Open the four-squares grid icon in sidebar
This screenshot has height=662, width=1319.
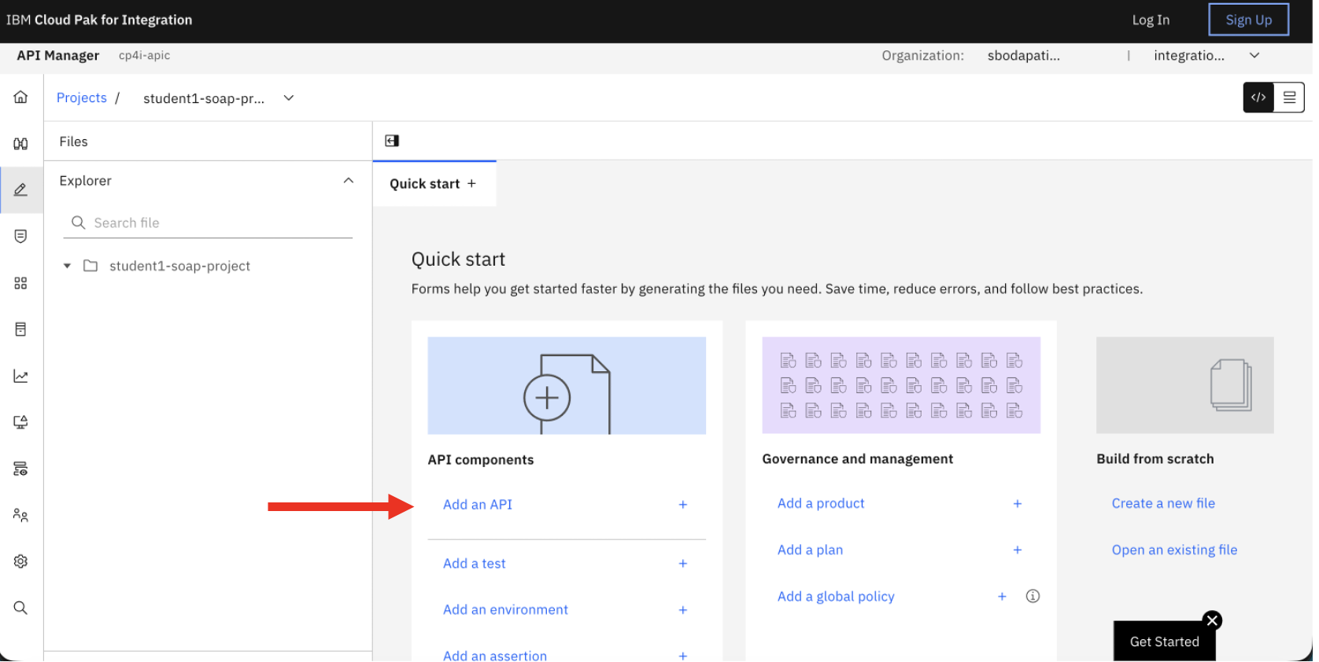coord(20,283)
